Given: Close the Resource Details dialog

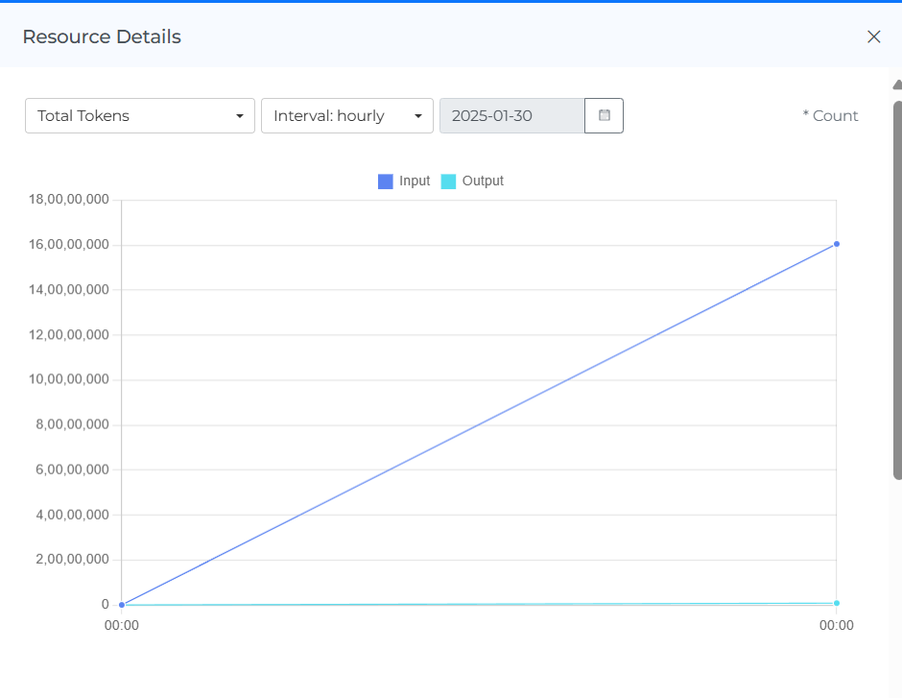Looking at the screenshot, I should (873, 36).
